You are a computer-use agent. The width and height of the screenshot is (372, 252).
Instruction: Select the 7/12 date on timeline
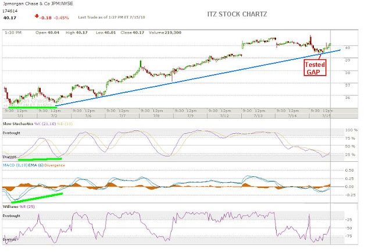click(x=224, y=116)
